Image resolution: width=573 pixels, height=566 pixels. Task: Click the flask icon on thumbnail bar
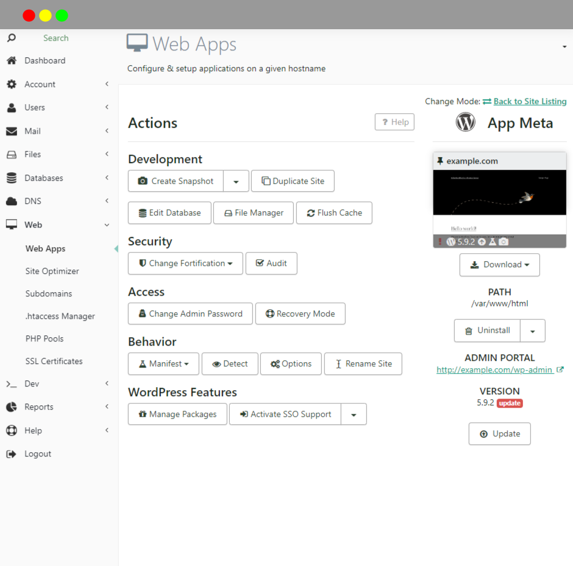pos(493,242)
